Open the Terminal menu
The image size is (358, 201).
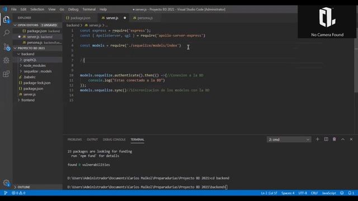(x=89, y=9)
